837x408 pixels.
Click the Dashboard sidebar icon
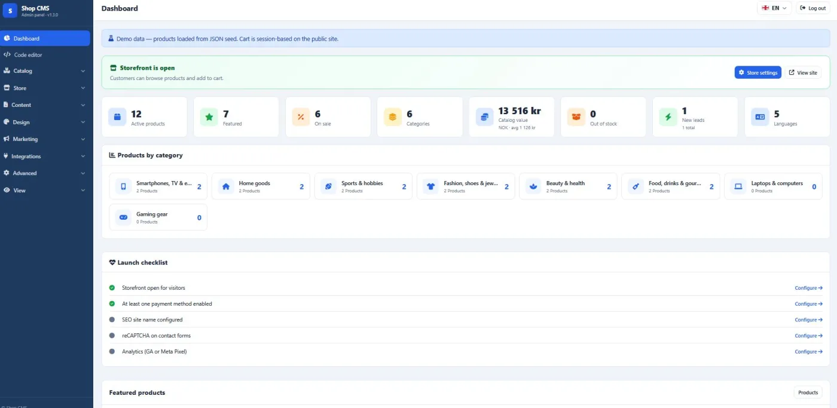(x=7, y=38)
